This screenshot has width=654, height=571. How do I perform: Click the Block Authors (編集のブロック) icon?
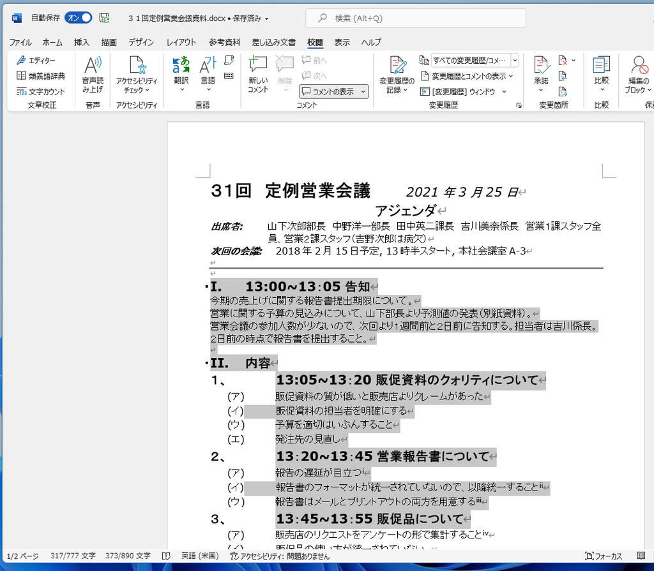click(x=639, y=65)
